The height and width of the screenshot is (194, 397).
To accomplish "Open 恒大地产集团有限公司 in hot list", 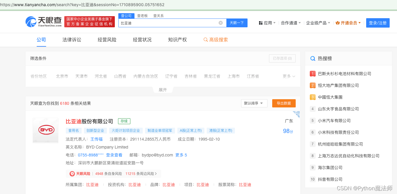I will click(x=338, y=85).
